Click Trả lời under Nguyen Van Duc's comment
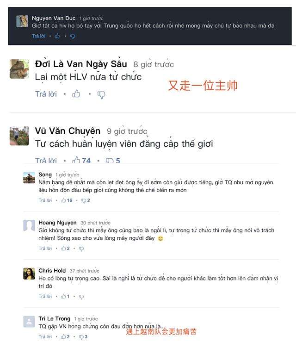296x342 pixels. click(38, 36)
